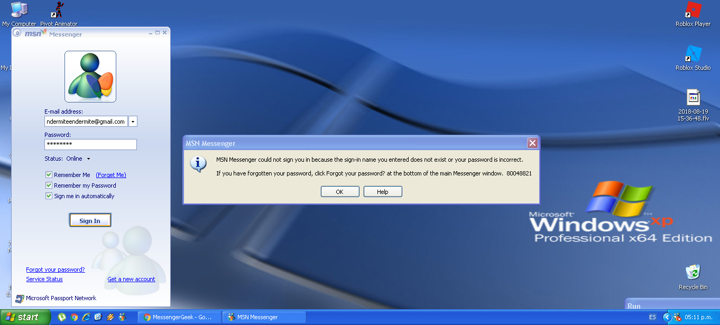The width and height of the screenshot is (720, 325).
Task: Click the Sign In button
Action: coord(90,221)
